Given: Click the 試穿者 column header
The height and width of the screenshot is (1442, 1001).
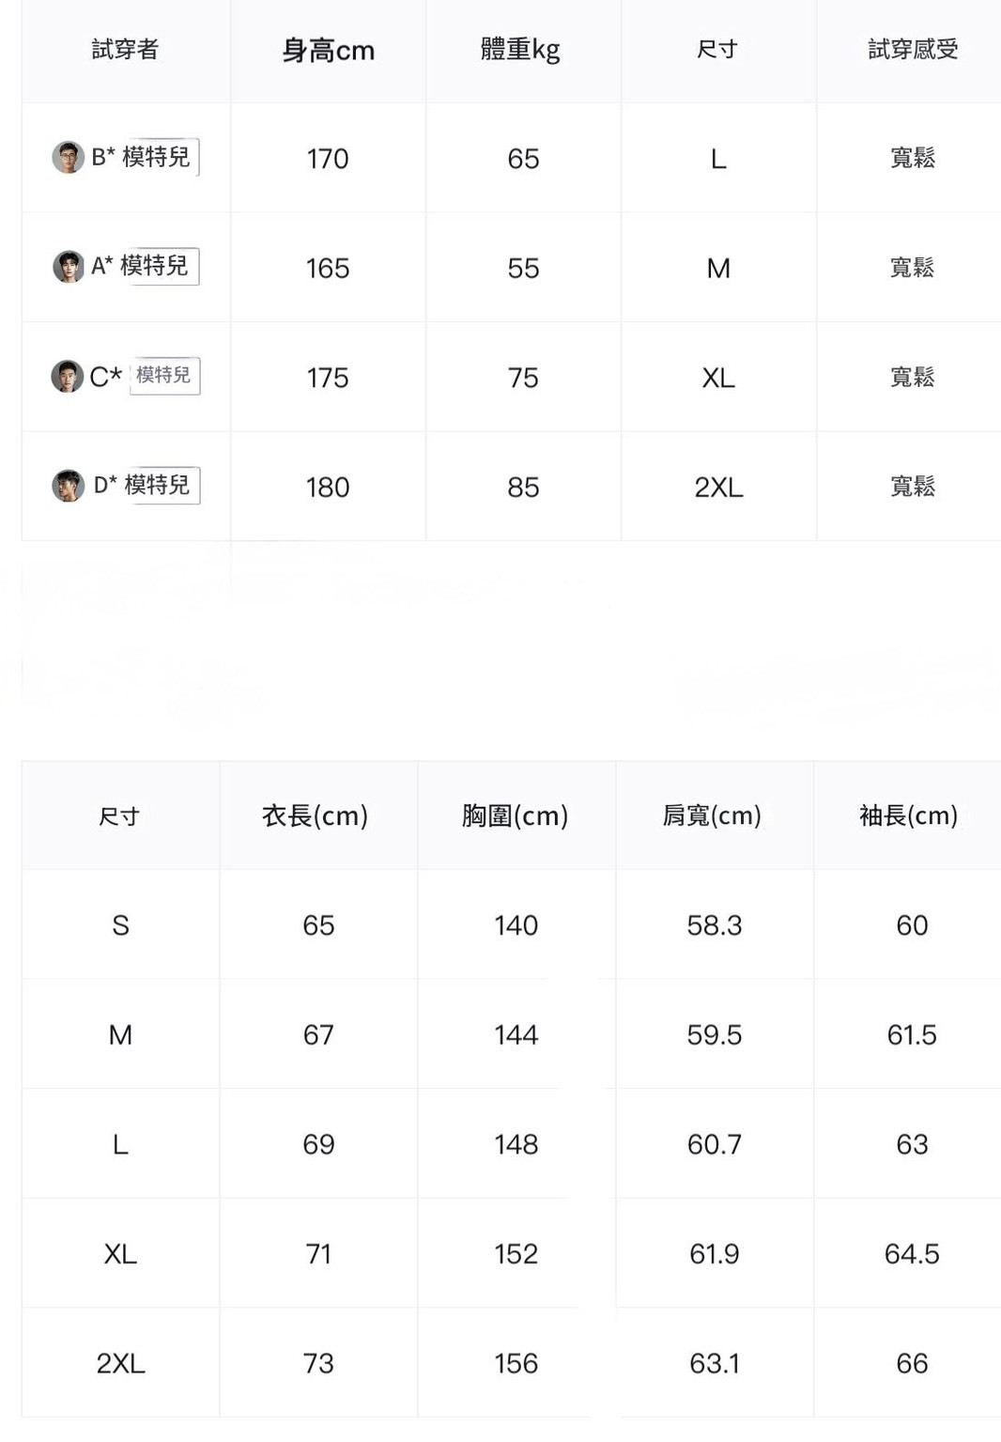Looking at the screenshot, I should [125, 50].
